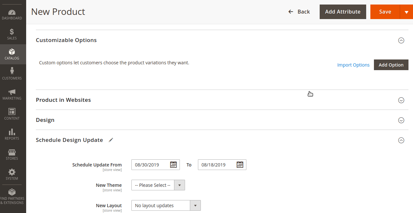
Task: Click the Schedule Update From date field
Action: point(156,165)
